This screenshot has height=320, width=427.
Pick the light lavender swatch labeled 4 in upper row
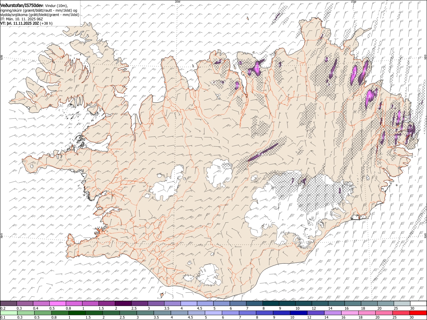pos(189,304)
